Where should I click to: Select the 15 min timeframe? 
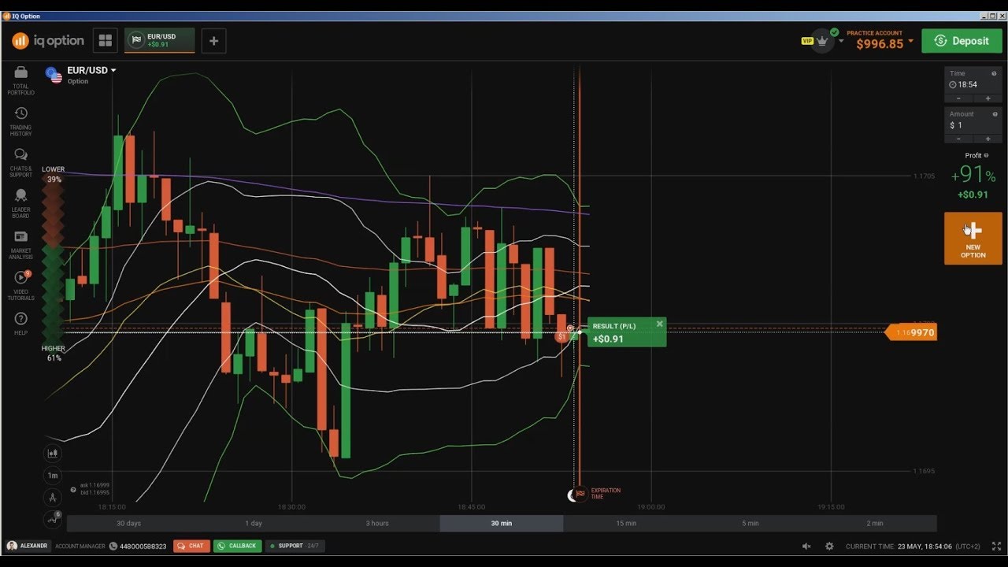point(626,523)
